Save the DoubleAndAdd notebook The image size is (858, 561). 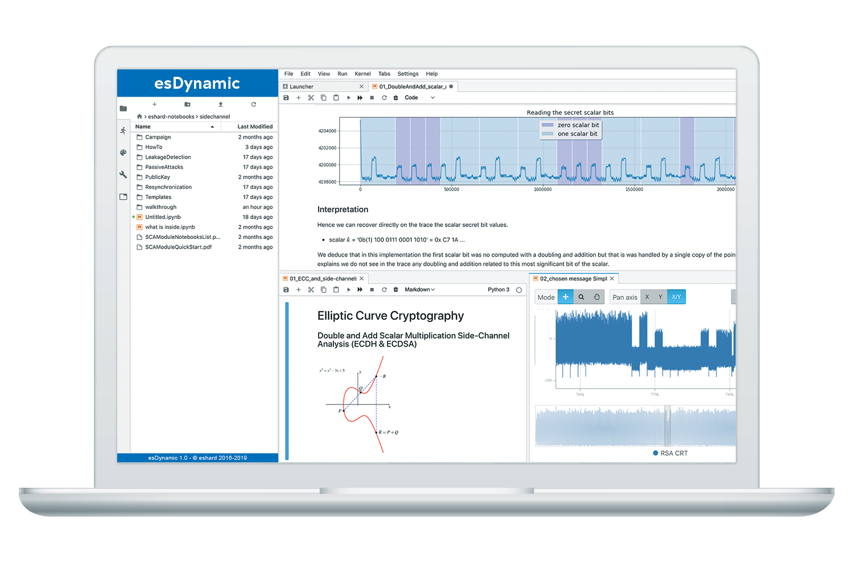[286, 98]
